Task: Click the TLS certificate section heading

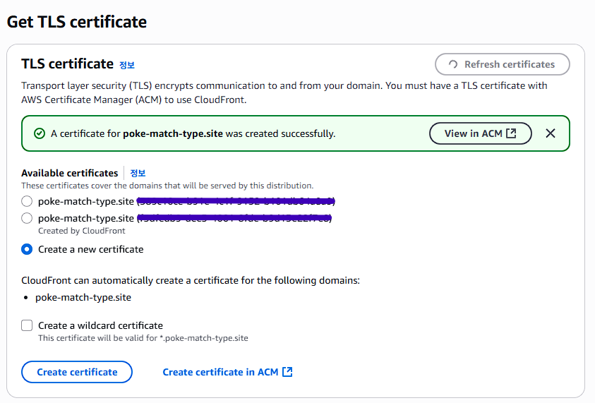Action: tap(67, 64)
